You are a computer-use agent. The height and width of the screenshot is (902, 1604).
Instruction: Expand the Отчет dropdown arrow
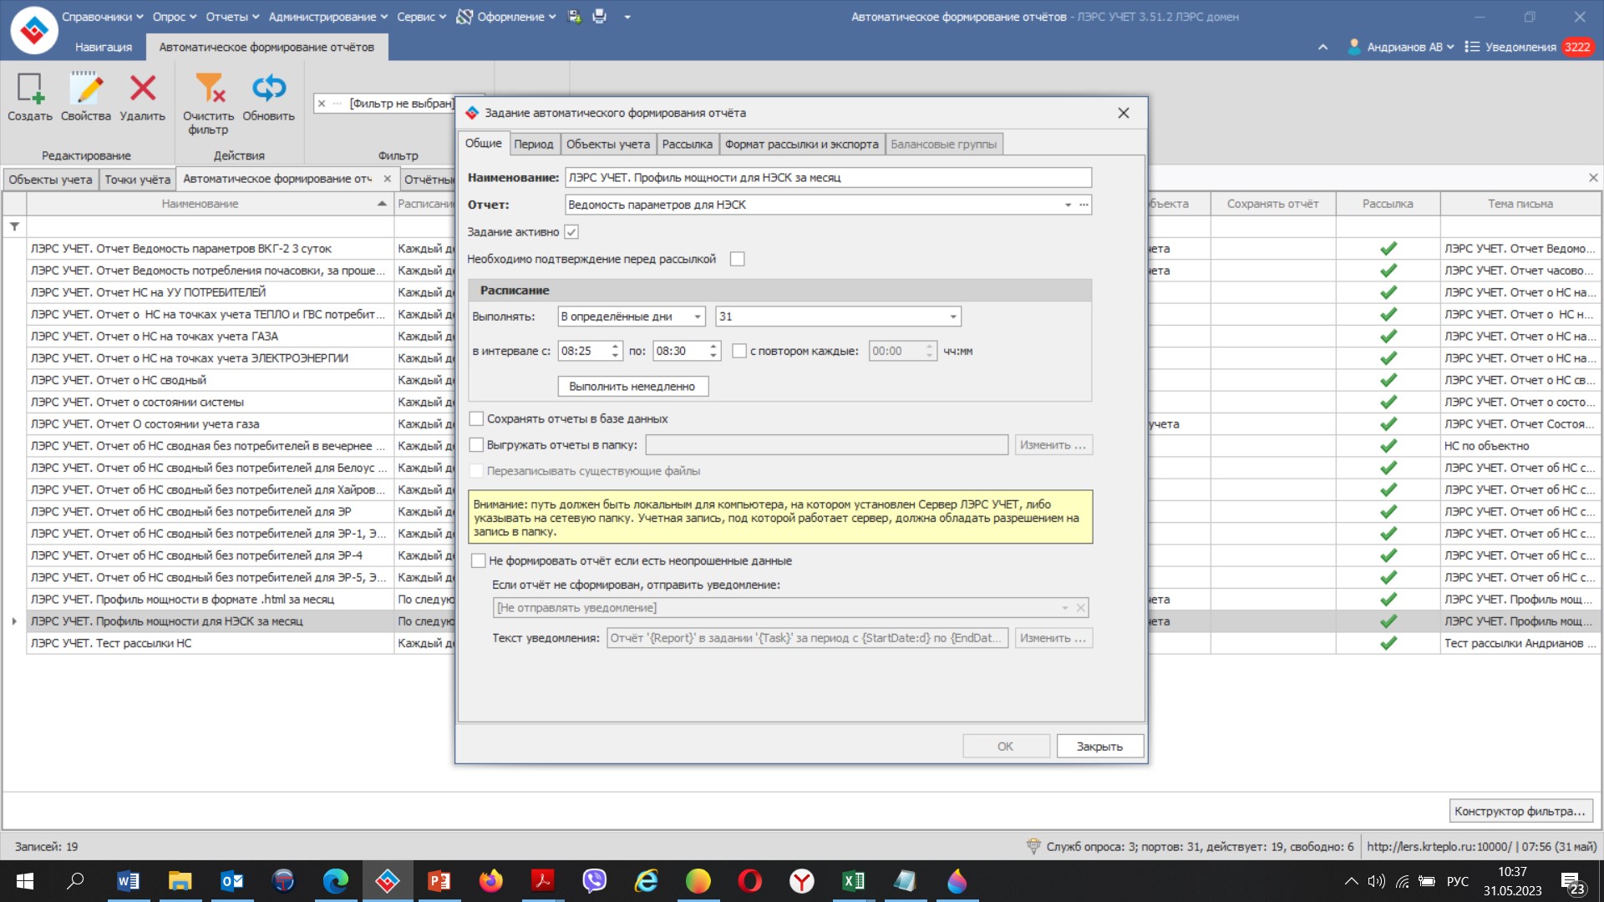pos(1067,205)
